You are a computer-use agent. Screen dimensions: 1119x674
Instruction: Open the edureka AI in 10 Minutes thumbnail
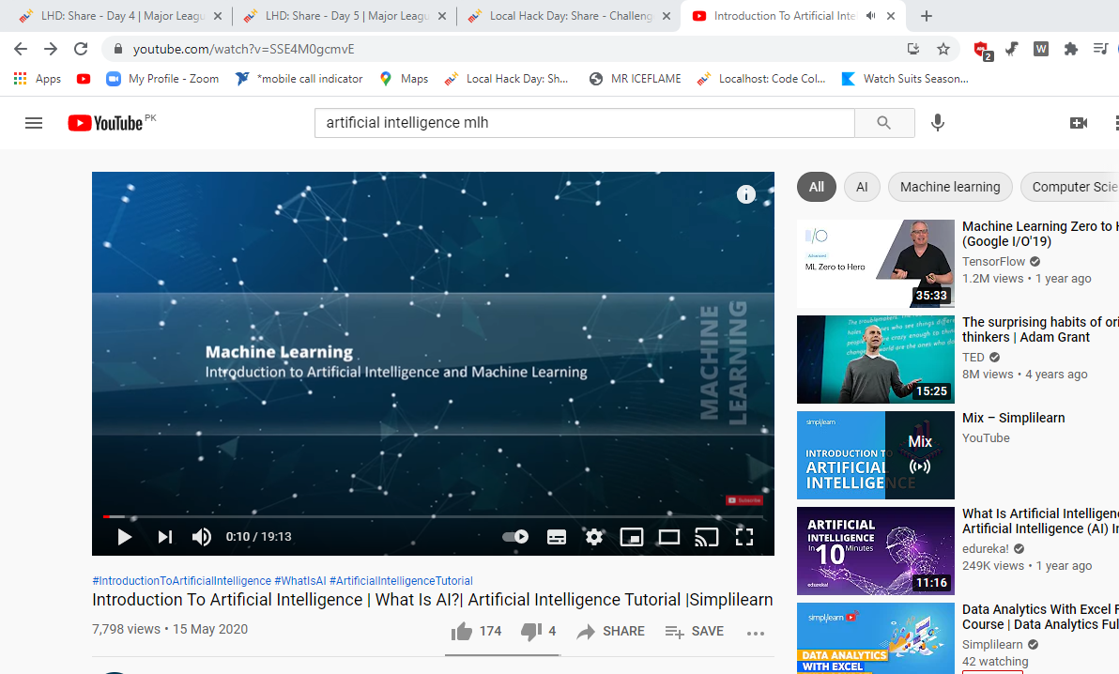(x=876, y=550)
